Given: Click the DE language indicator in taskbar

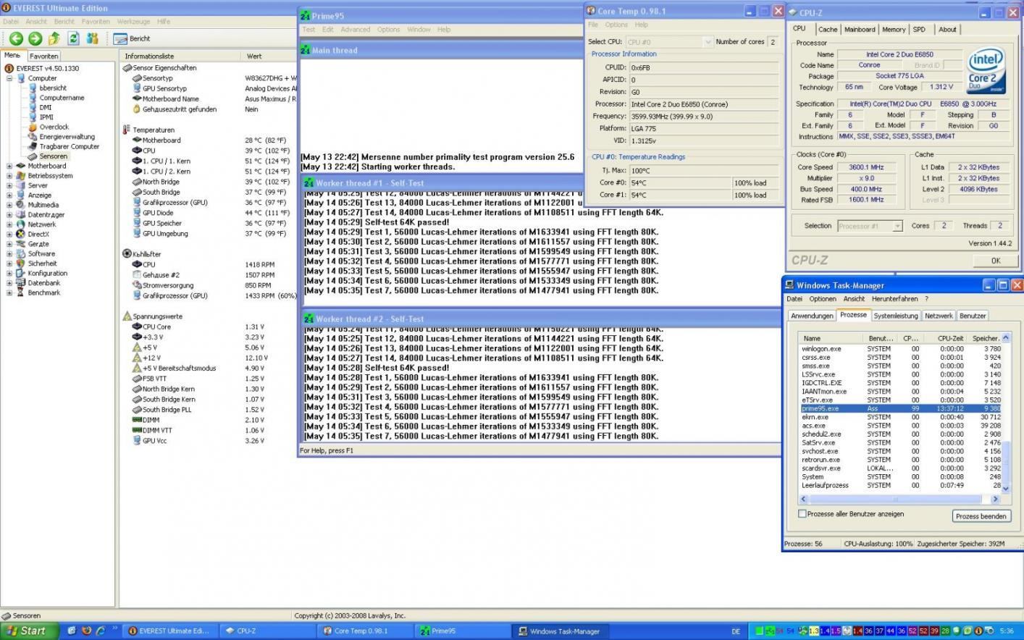Looking at the screenshot, I should click(x=736, y=631).
